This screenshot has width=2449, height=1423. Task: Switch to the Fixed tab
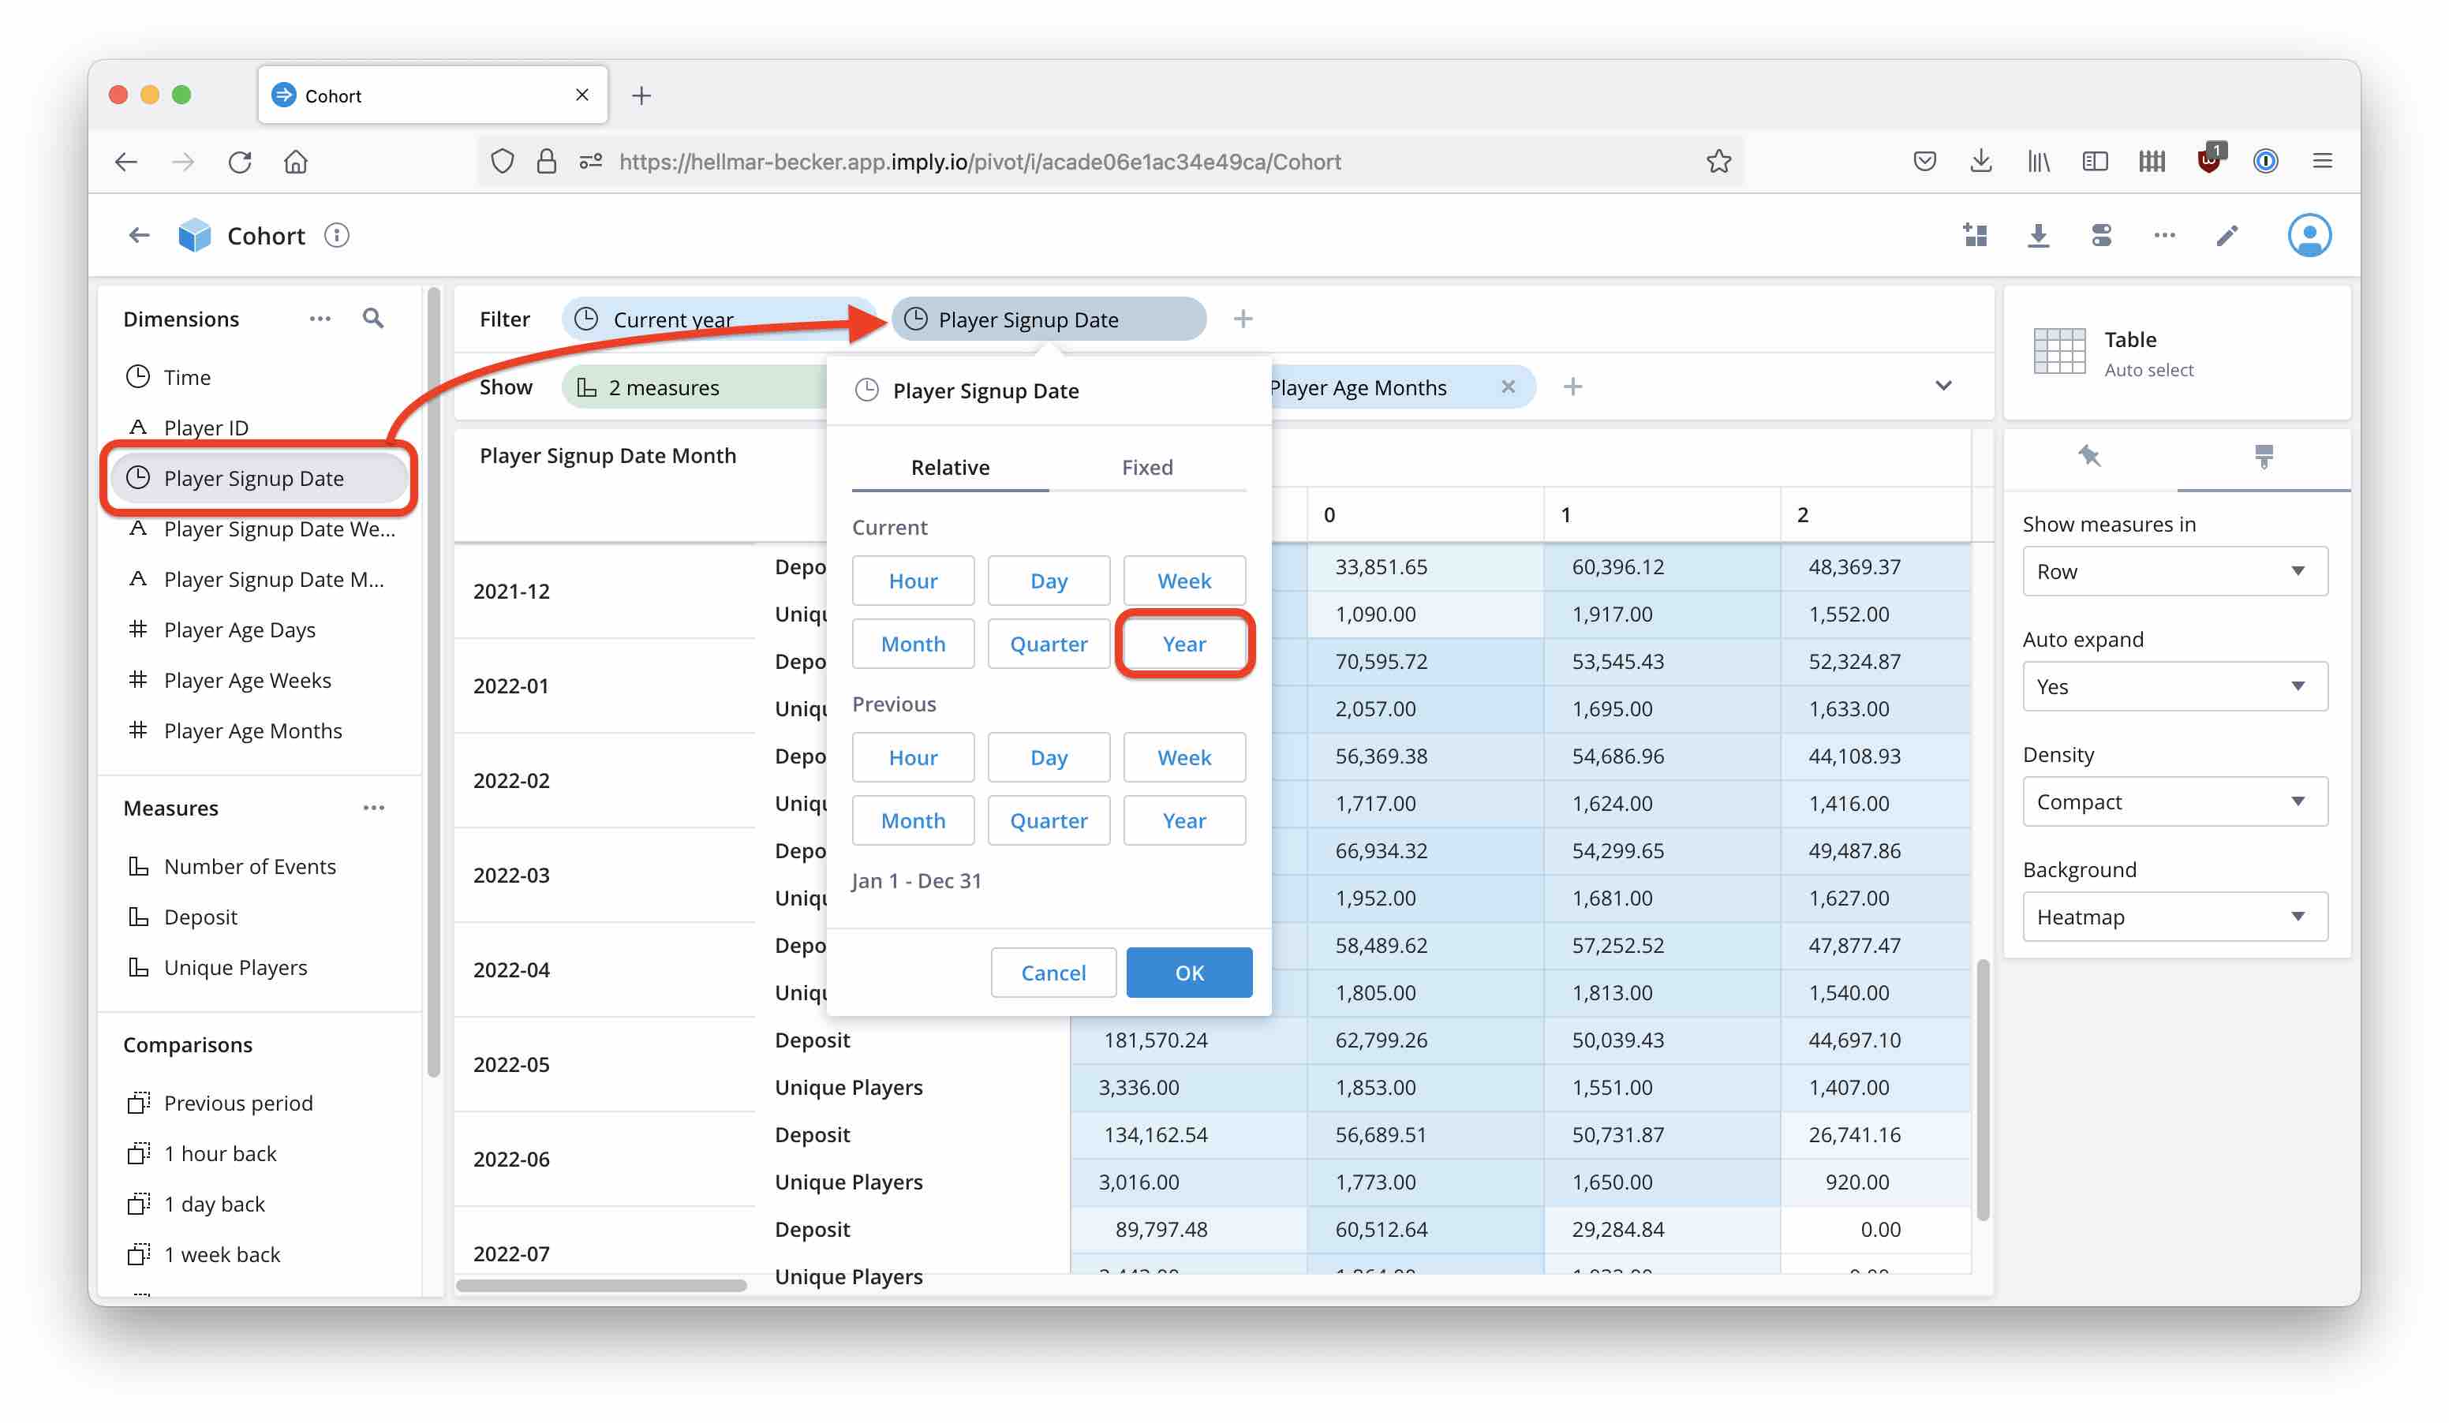tap(1146, 467)
